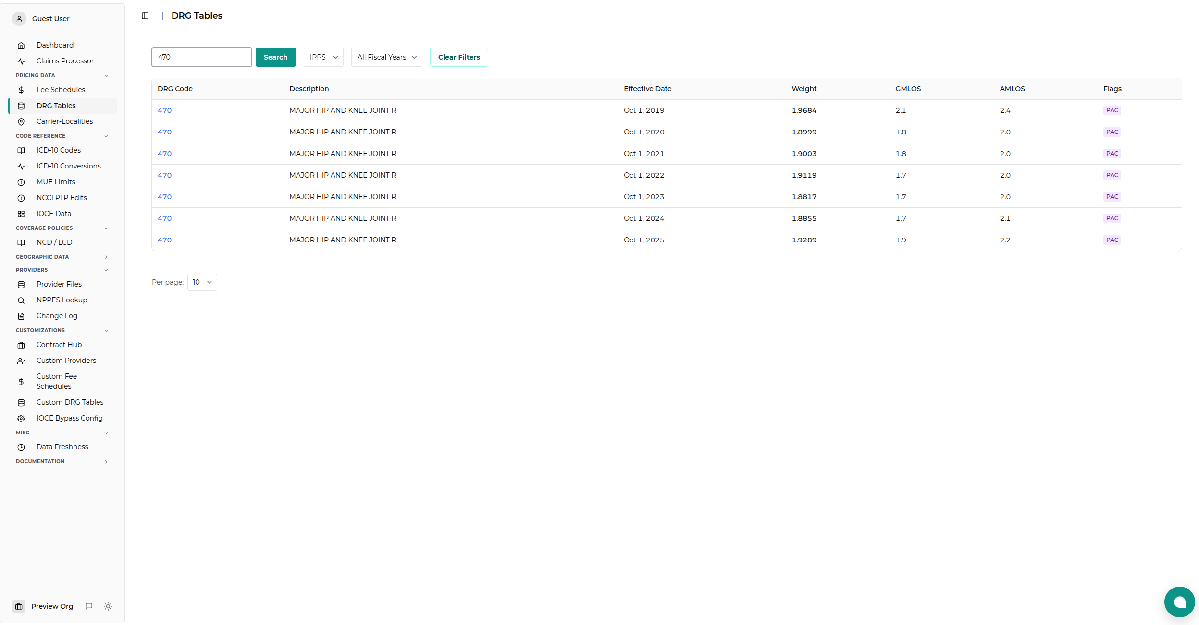Image resolution: width=1199 pixels, height=625 pixels.
Task: Click the DRG search input field
Action: [202, 57]
